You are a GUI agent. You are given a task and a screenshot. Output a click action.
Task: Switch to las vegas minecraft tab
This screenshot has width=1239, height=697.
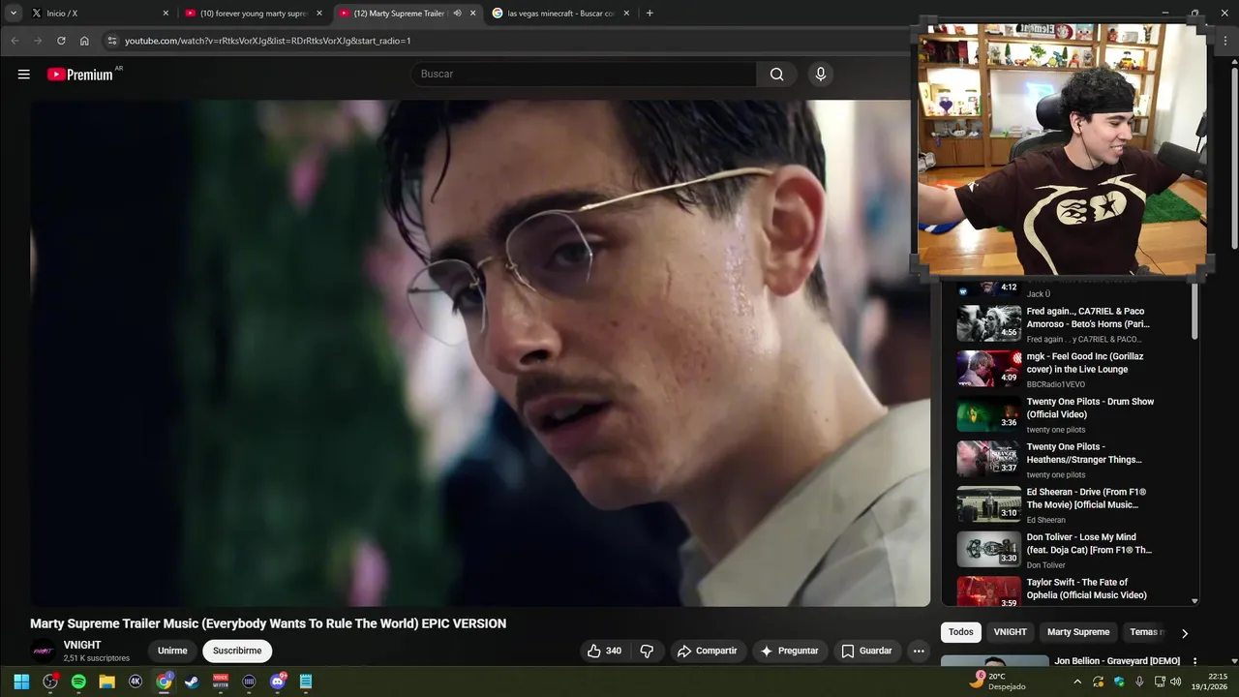tap(561, 14)
